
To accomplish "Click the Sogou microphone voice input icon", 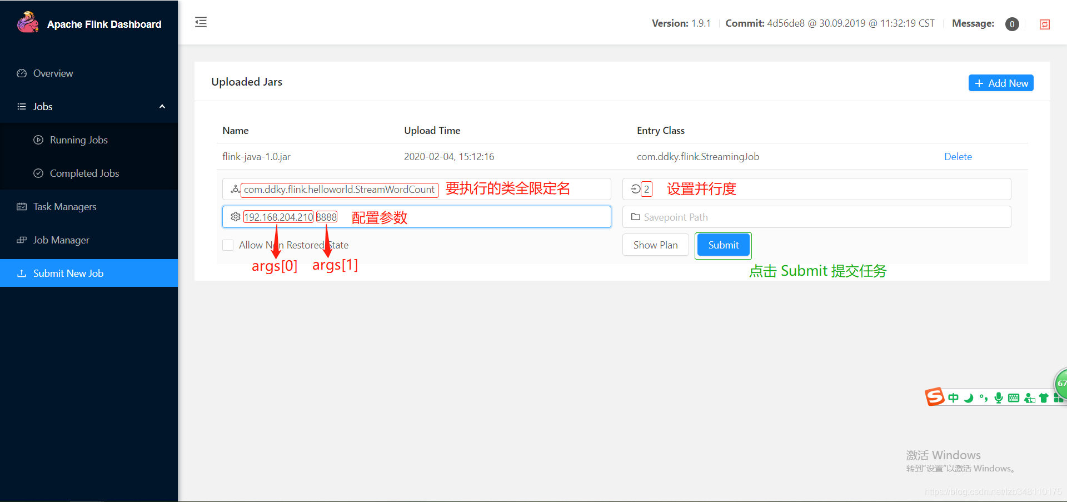I will pos(999,398).
